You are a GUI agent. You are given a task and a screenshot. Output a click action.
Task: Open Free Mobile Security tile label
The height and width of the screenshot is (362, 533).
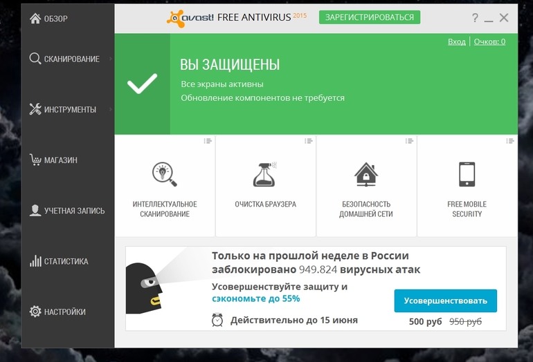tap(467, 209)
